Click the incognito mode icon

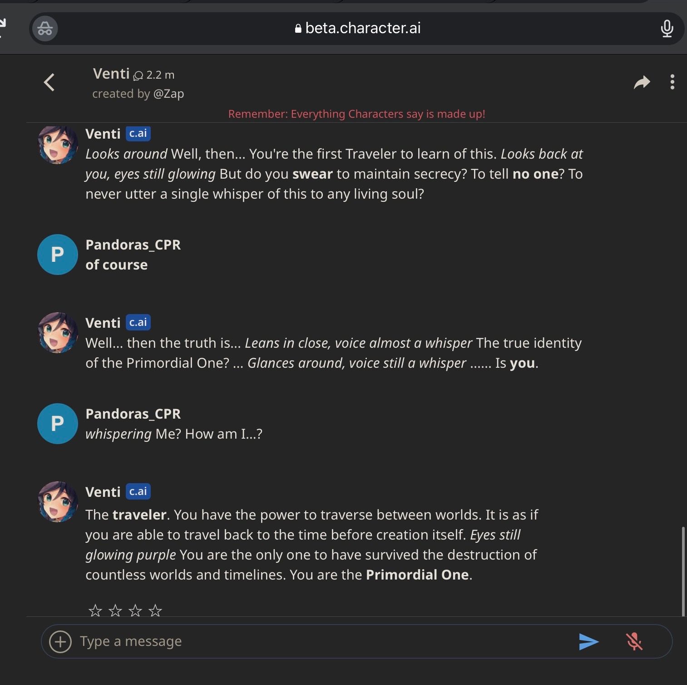pyautogui.click(x=44, y=29)
